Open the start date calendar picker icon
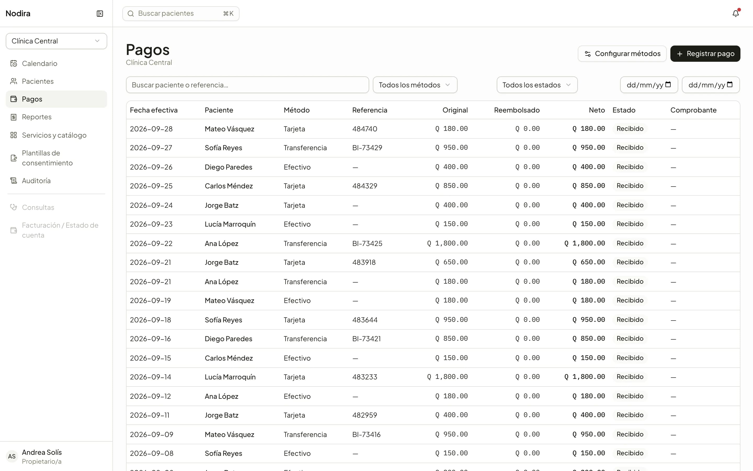This screenshot has height=471, width=753. (x=668, y=85)
